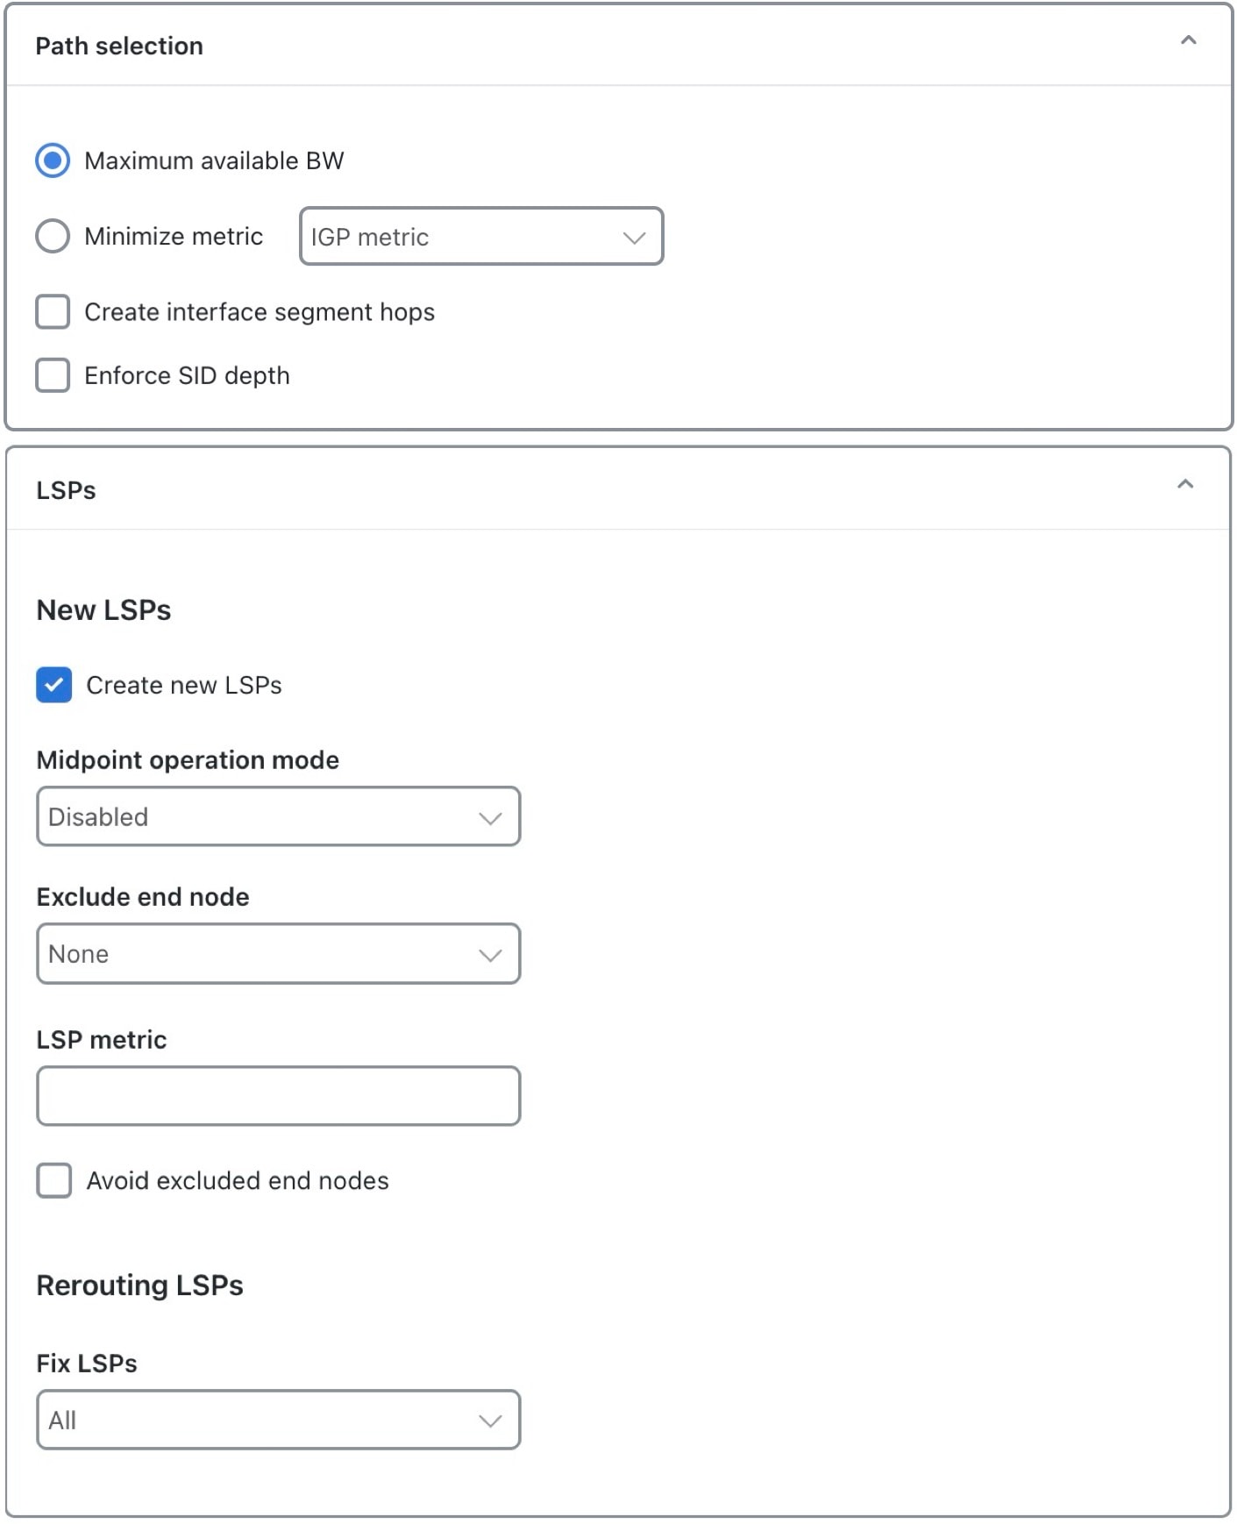Select the Minimize metric radio button

(53, 236)
